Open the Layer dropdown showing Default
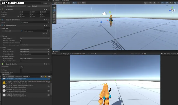 40,6
